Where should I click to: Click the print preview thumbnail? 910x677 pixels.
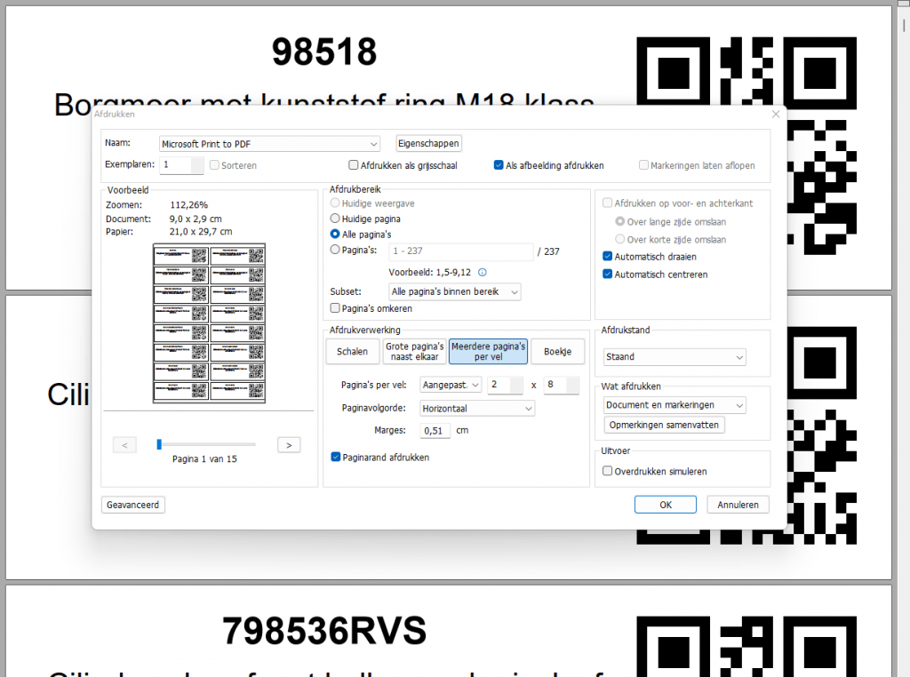pos(209,323)
